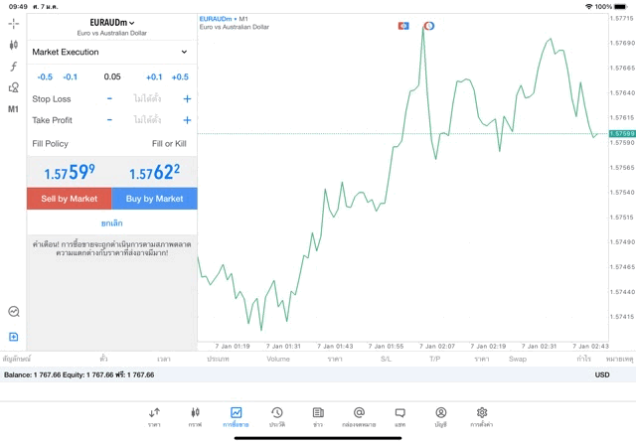Increase volume by 0.5
The width and height of the screenshot is (636, 444).
tap(180, 77)
